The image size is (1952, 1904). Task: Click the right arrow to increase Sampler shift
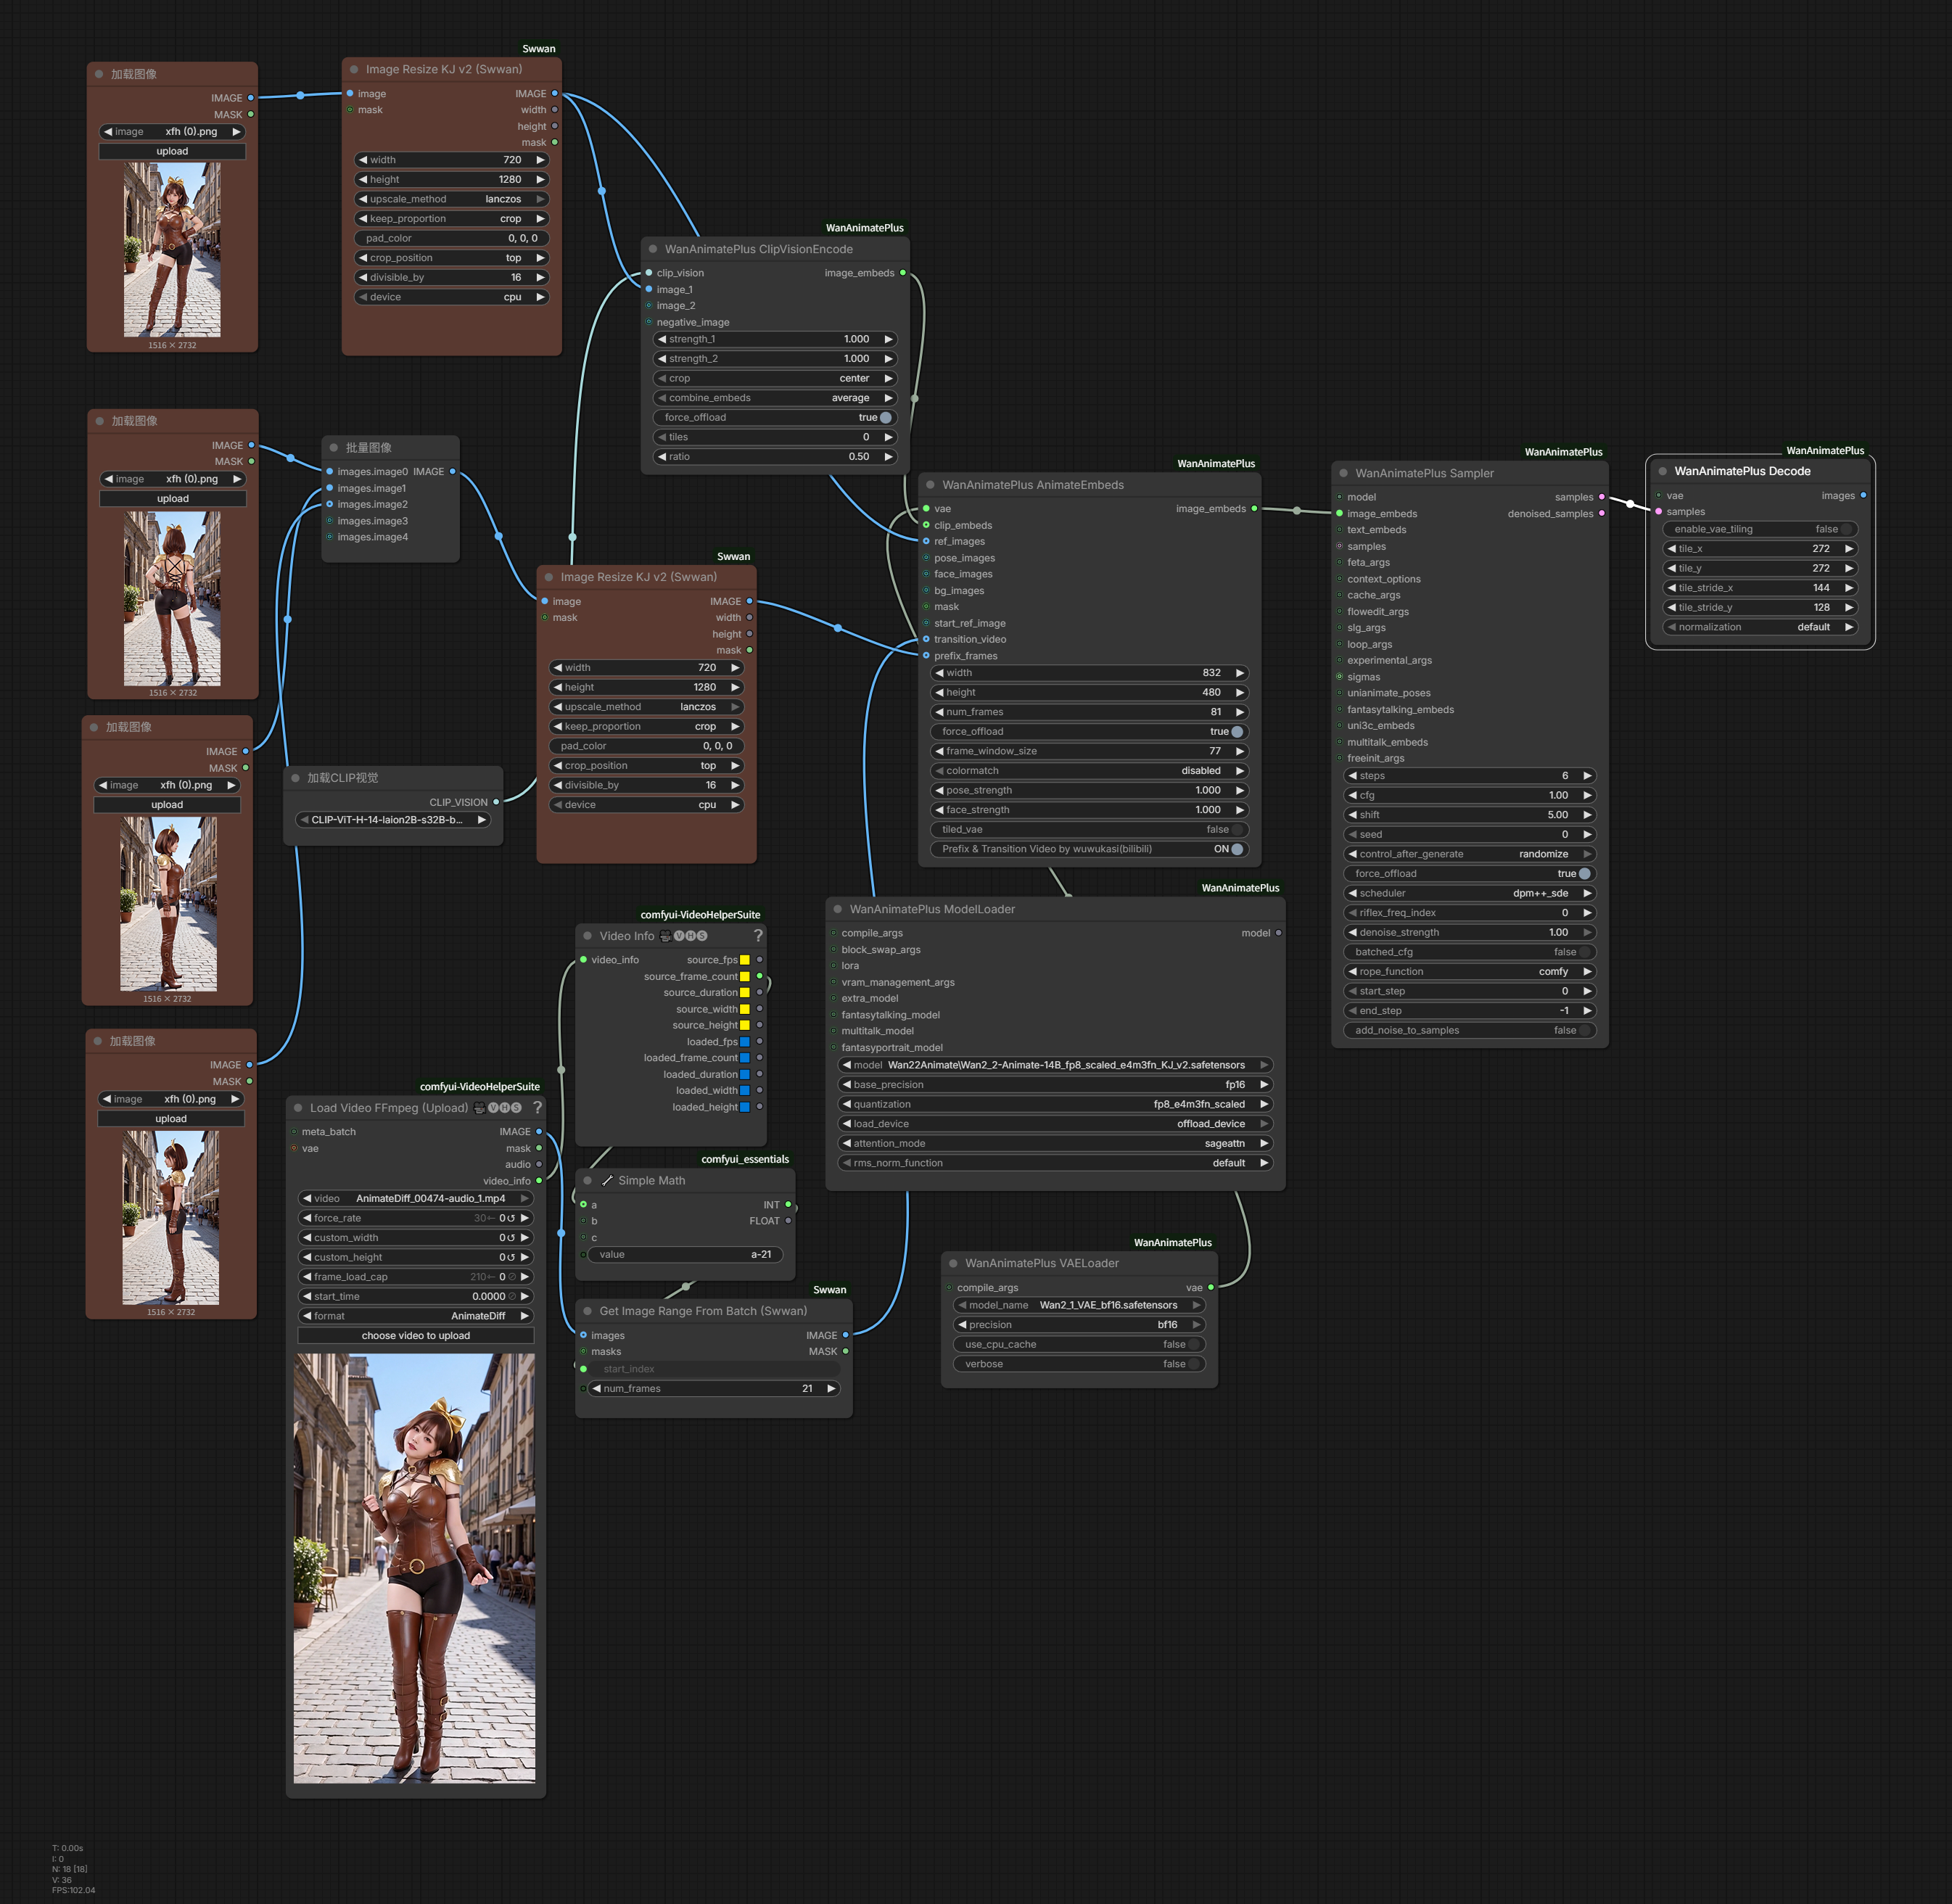click(x=1587, y=815)
